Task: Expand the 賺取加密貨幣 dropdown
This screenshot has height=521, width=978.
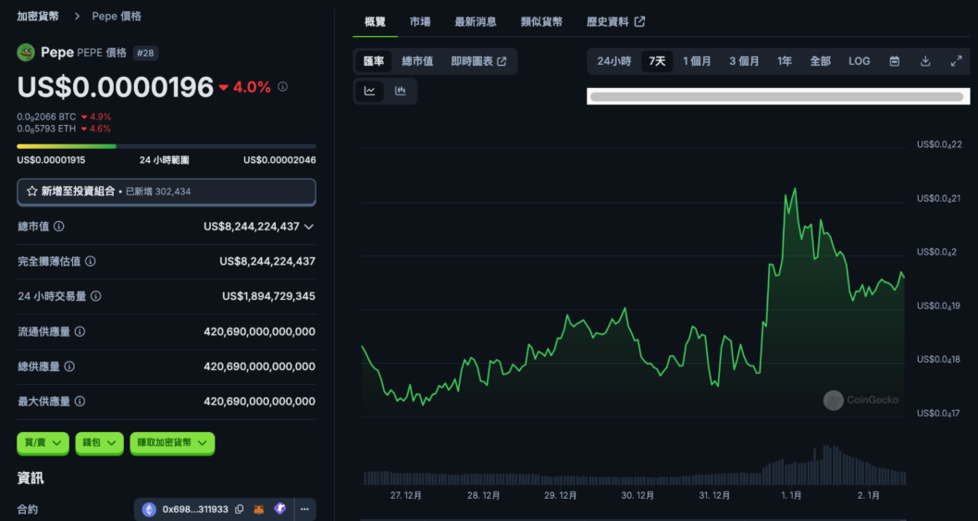Action: [172, 443]
